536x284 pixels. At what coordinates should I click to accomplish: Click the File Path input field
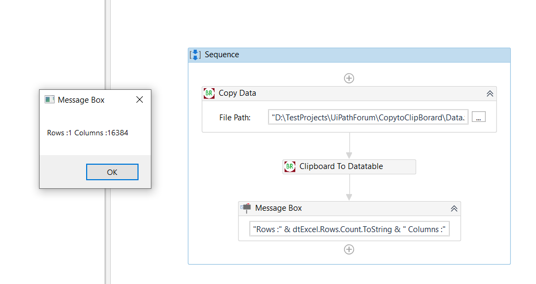pyautogui.click(x=368, y=117)
